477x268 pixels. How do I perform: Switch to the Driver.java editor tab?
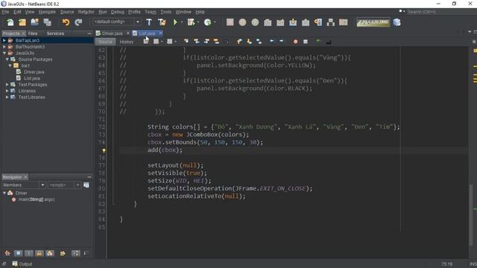pos(113,33)
